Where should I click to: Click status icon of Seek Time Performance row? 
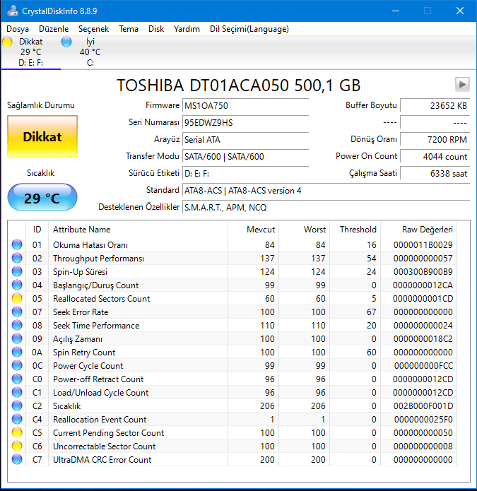pyautogui.click(x=17, y=326)
